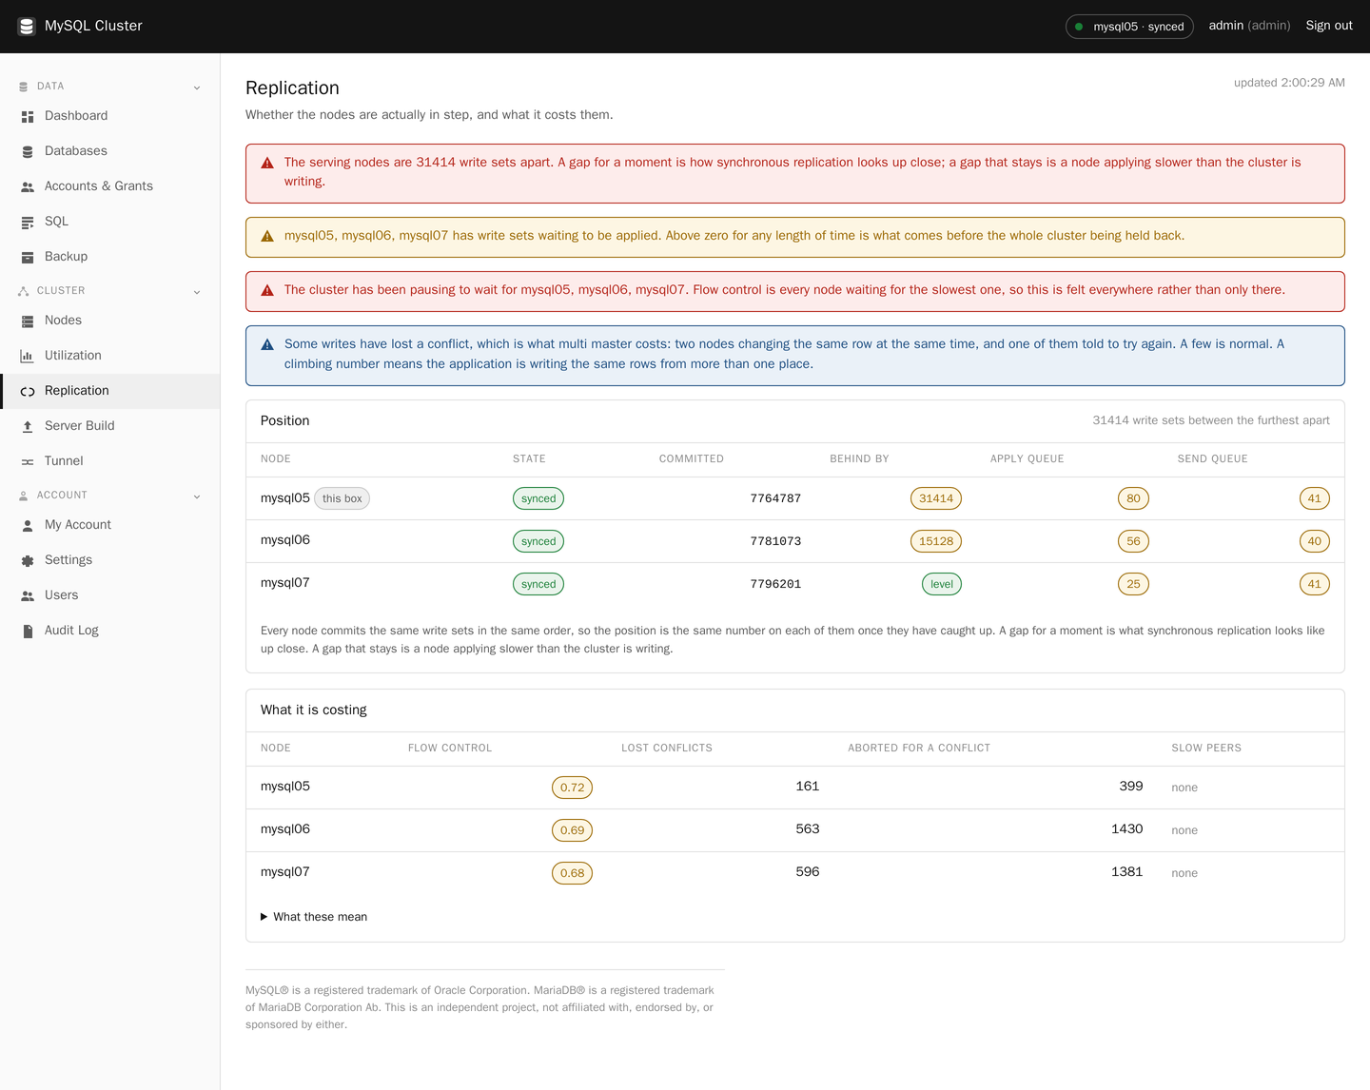Click the 'level' badge for mysql07
The height and width of the screenshot is (1090, 1370).
pyautogui.click(x=942, y=584)
